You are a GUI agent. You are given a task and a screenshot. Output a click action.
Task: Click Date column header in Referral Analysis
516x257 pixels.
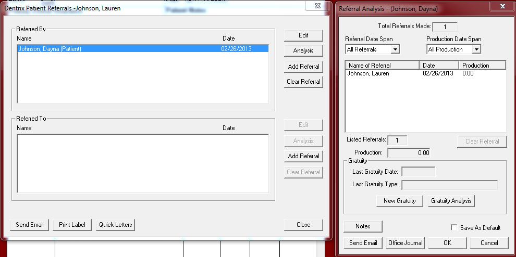pyautogui.click(x=439, y=66)
